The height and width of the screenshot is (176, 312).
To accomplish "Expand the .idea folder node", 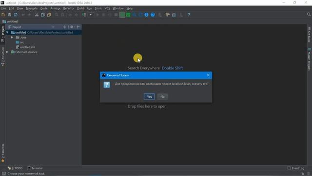I will click(12, 37).
